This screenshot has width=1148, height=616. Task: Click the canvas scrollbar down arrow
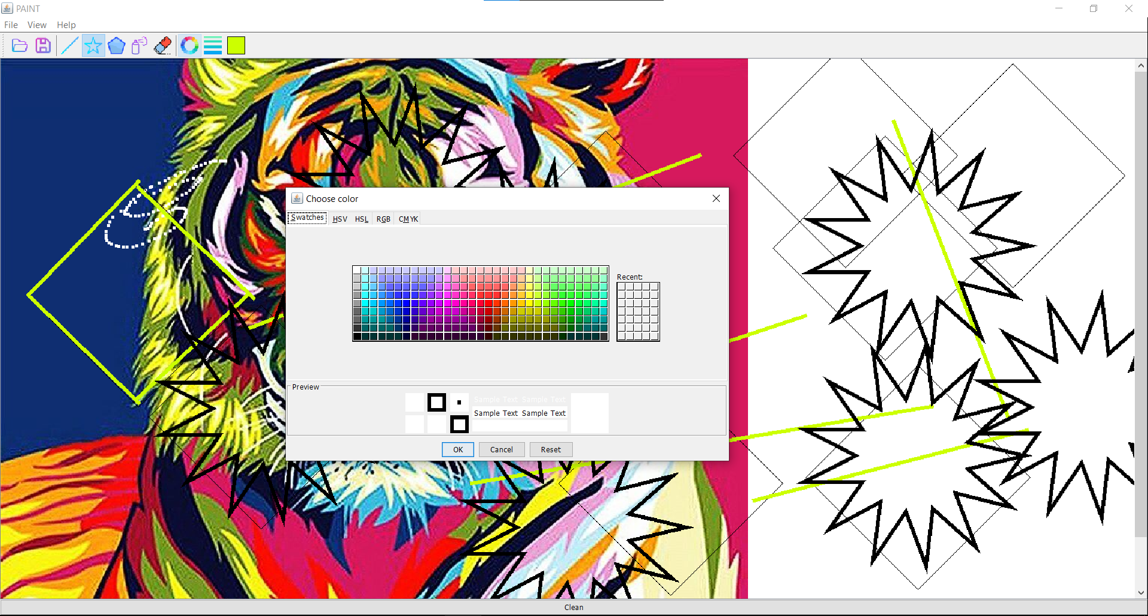1141,593
